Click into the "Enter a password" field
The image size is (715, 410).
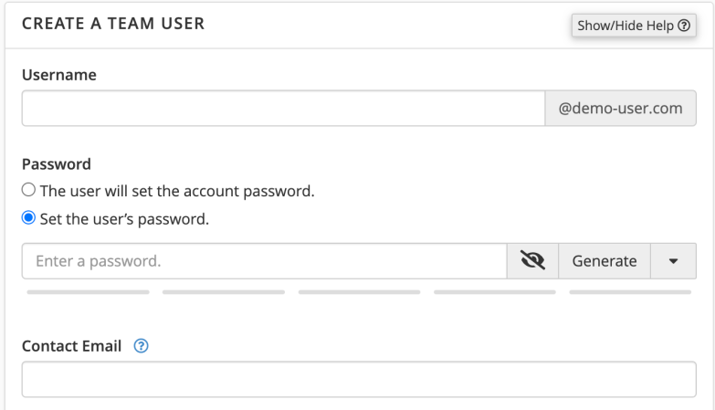click(x=264, y=261)
